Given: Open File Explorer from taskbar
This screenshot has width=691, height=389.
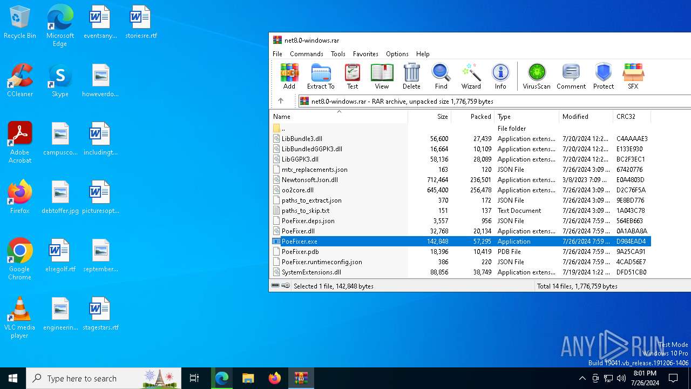Looking at the screenshot, I should pyautogui.click(x=248, y=378).
